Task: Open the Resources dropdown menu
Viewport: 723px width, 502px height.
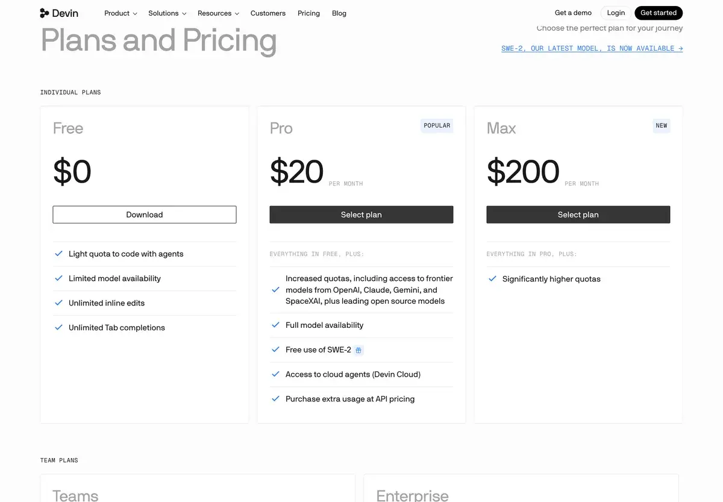Action: tap(218, 13)
